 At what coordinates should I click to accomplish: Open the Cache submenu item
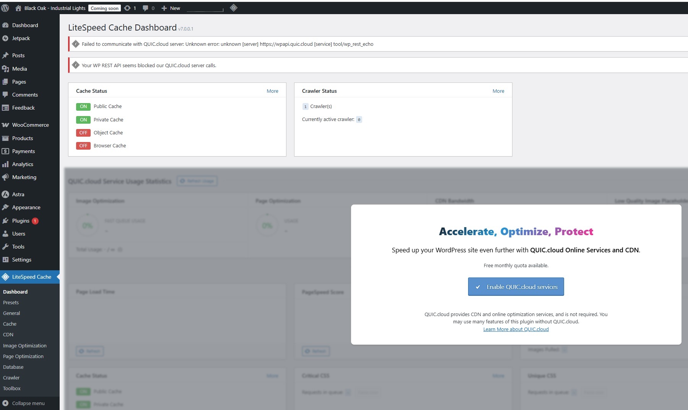tap(10, 324)
